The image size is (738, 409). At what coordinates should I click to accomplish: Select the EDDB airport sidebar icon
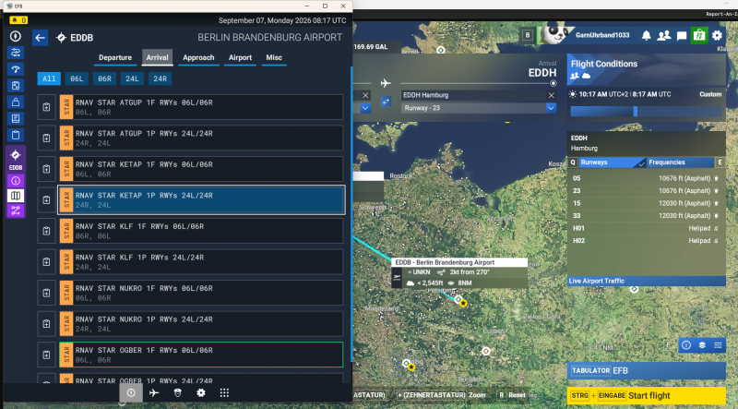tap(16, 159)
